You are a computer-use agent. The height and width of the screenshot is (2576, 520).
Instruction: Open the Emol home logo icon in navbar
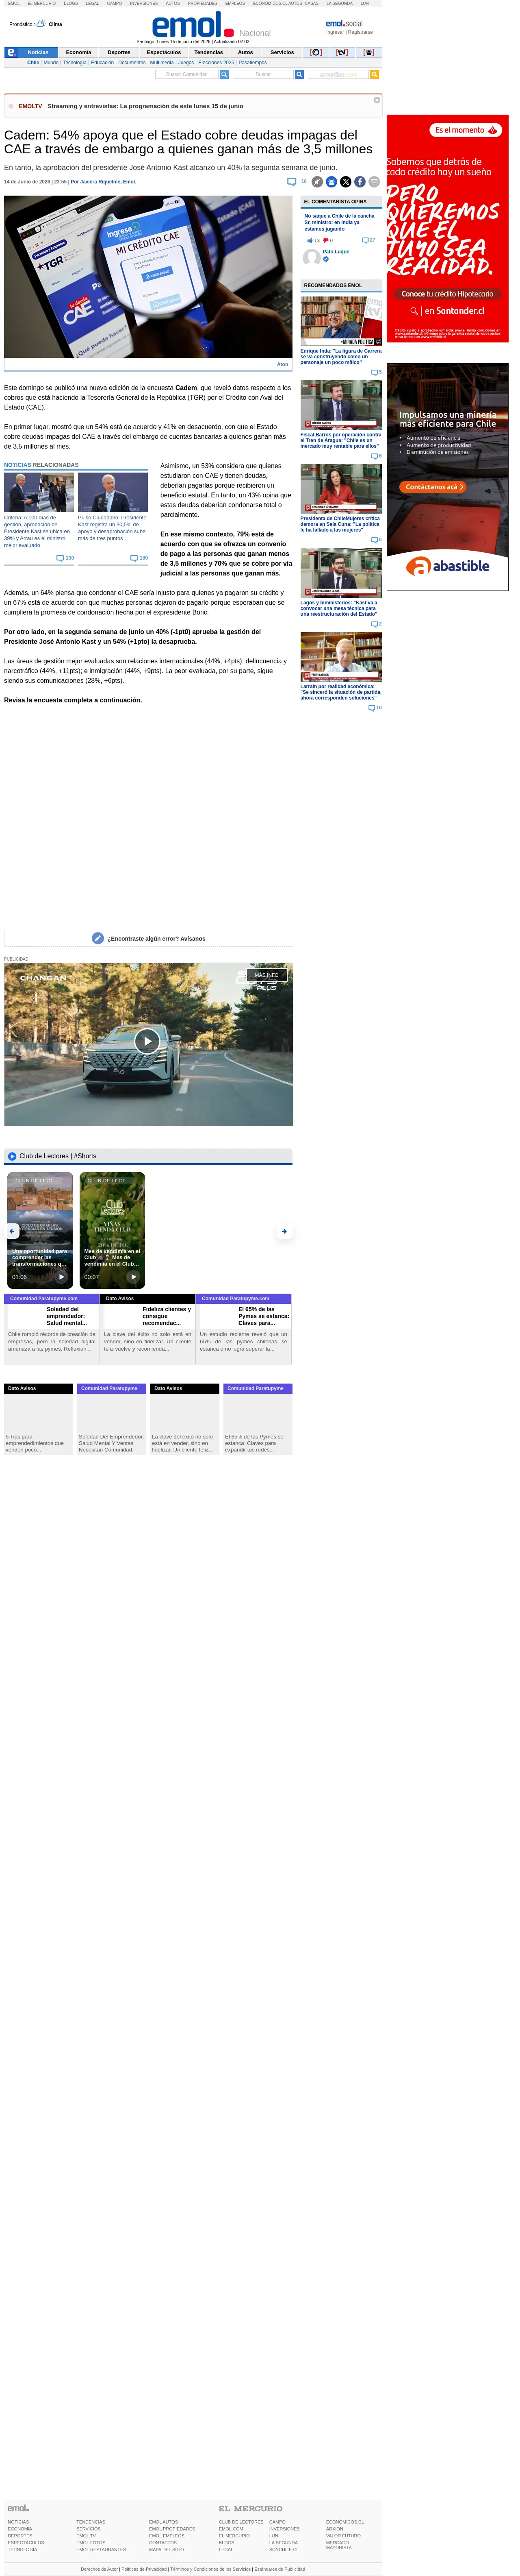pyautogui.click(x=11, y=52)
